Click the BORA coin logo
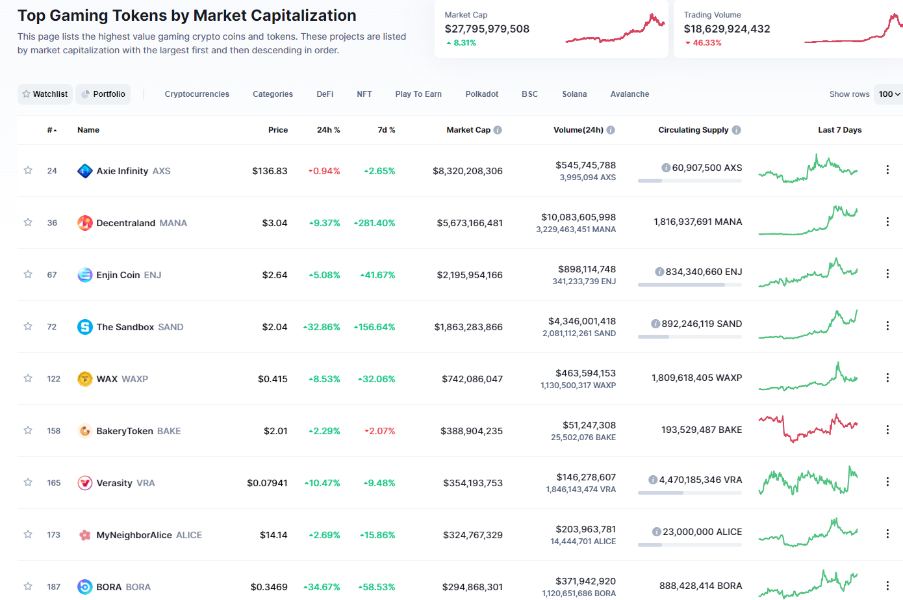This screenshot has height=600, width=903. click(84, 587)
